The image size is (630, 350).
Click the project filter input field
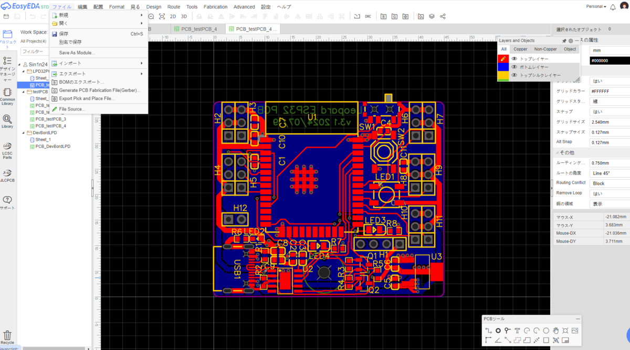coord(35,51)
